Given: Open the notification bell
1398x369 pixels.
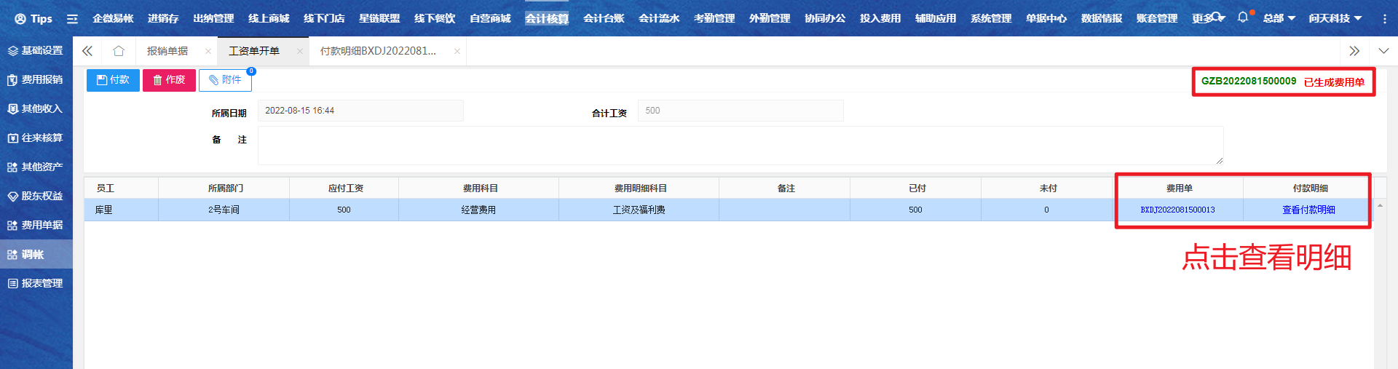Looking at the screenshot, I should point(1242,17).
